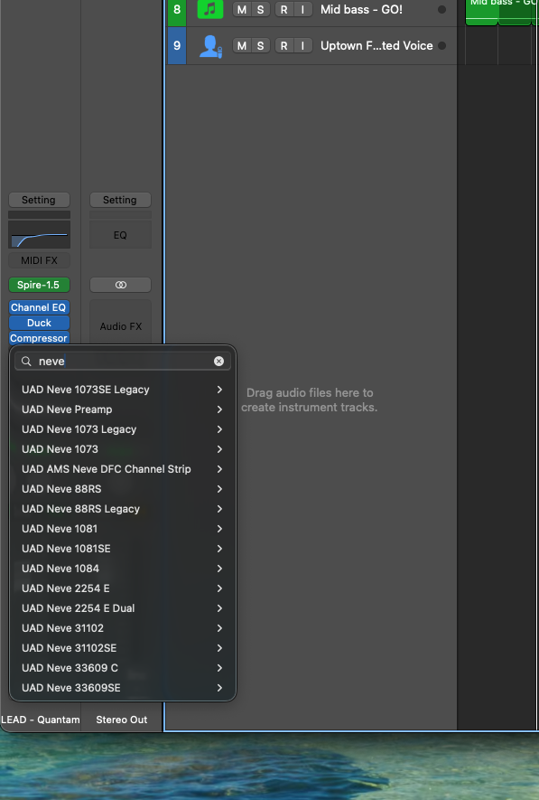Image resolution: width=539 pixels, height=800 pixels.
Task: Select UAD Neve 31102 plugin entry
Action: click(x=122, y=628)
